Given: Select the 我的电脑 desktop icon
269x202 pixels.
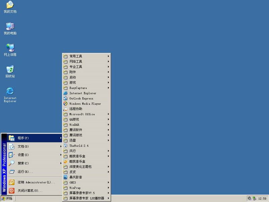Looking at the screenshot, I should click(10, 29).
